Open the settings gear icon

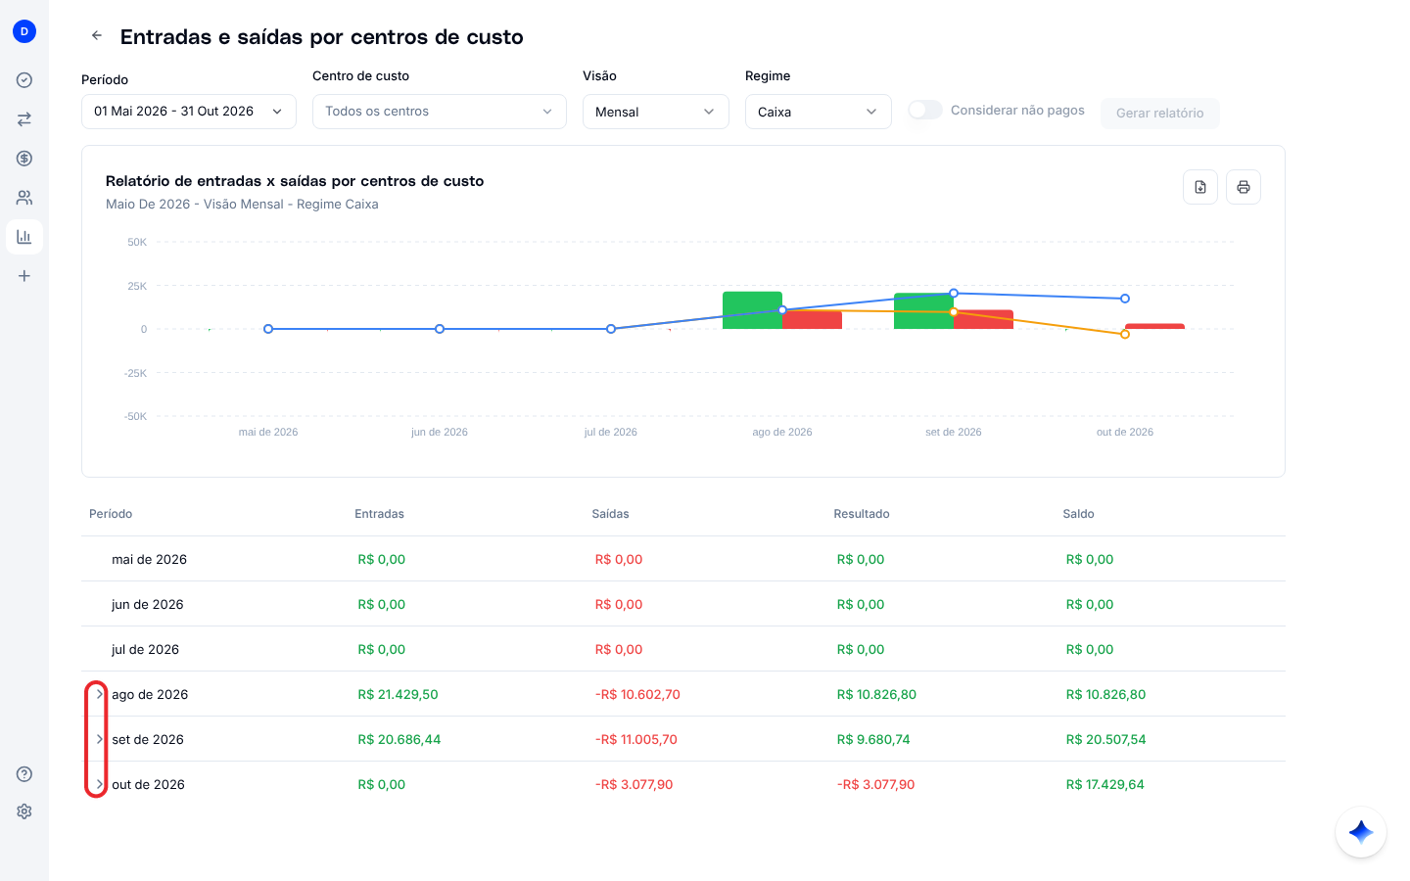tap(24, 811)
